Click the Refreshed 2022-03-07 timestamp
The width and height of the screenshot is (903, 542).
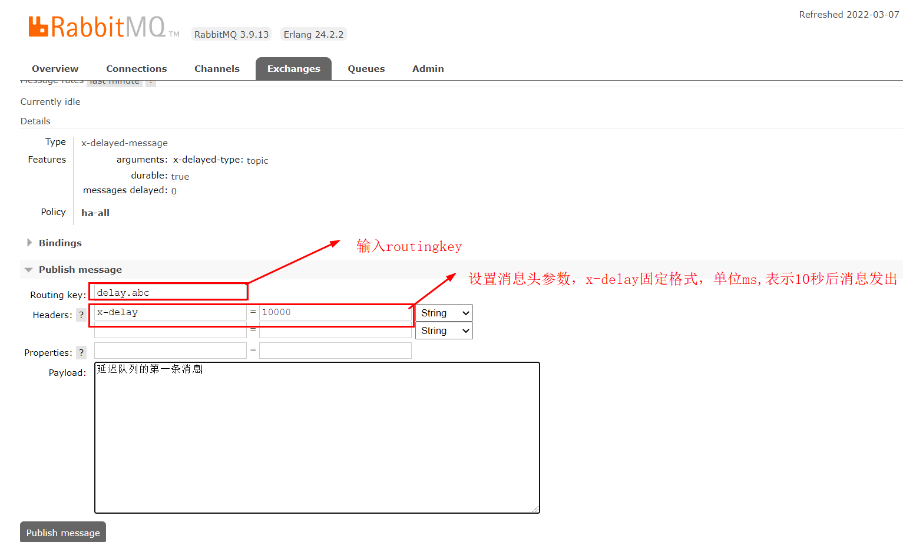[849, 14]
